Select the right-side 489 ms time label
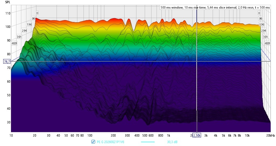This screenshot has height=146, width=276. point(267,43)
